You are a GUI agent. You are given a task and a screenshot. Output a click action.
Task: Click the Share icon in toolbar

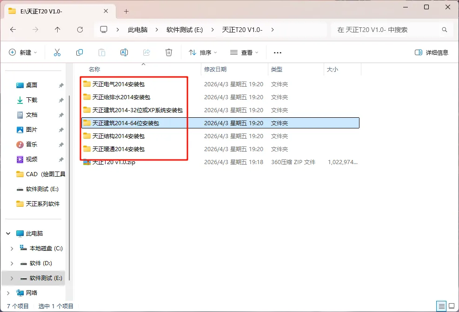pyautogui.click(x=146, y=52)
